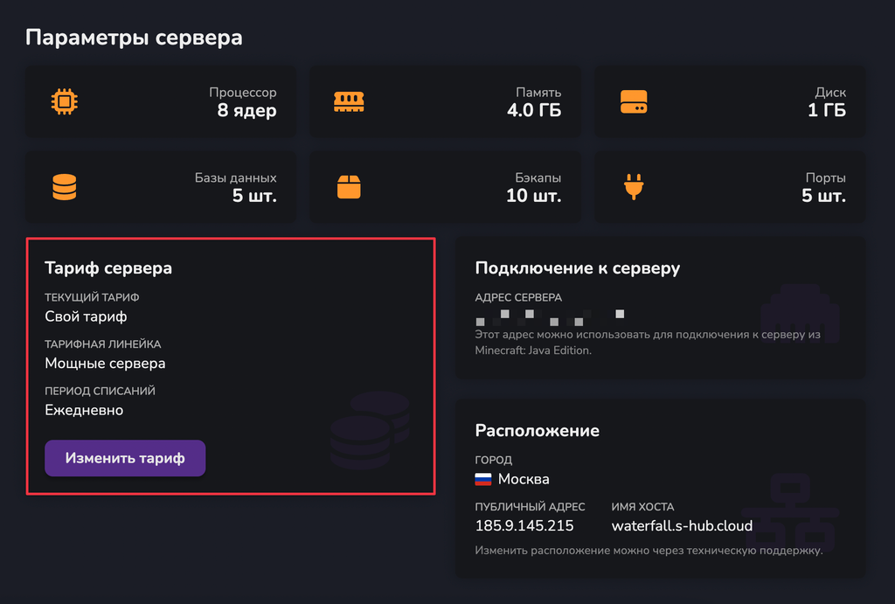Click the Ежедневно billing period value
This screenshot has height=604, width=895.
[x=84, y=410]
